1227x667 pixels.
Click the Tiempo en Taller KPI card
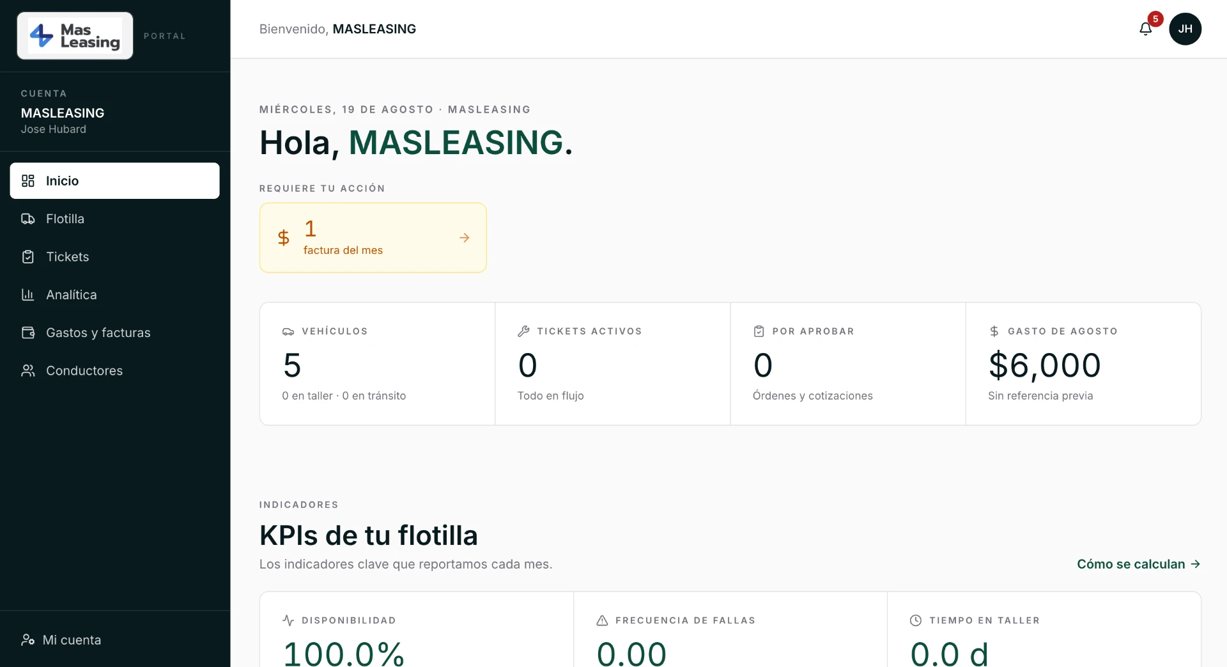[x=1044, y=629]
